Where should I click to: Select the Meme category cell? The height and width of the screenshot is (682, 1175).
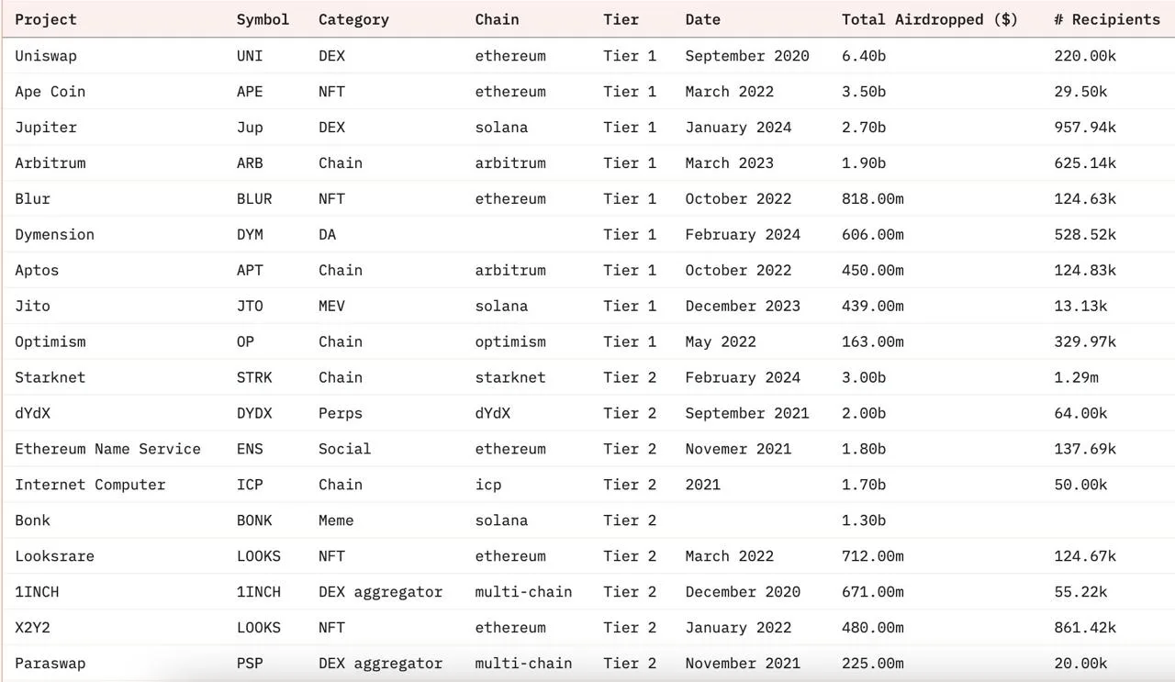[336, 521]
